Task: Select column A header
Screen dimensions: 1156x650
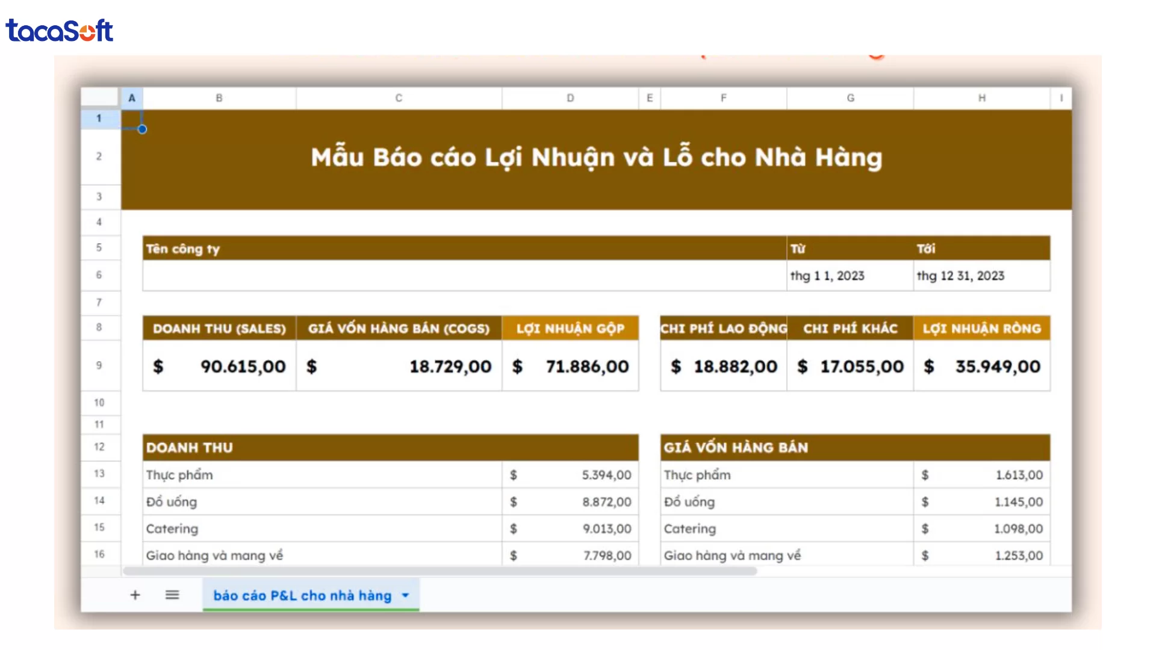Action: [x=132, y=97]
